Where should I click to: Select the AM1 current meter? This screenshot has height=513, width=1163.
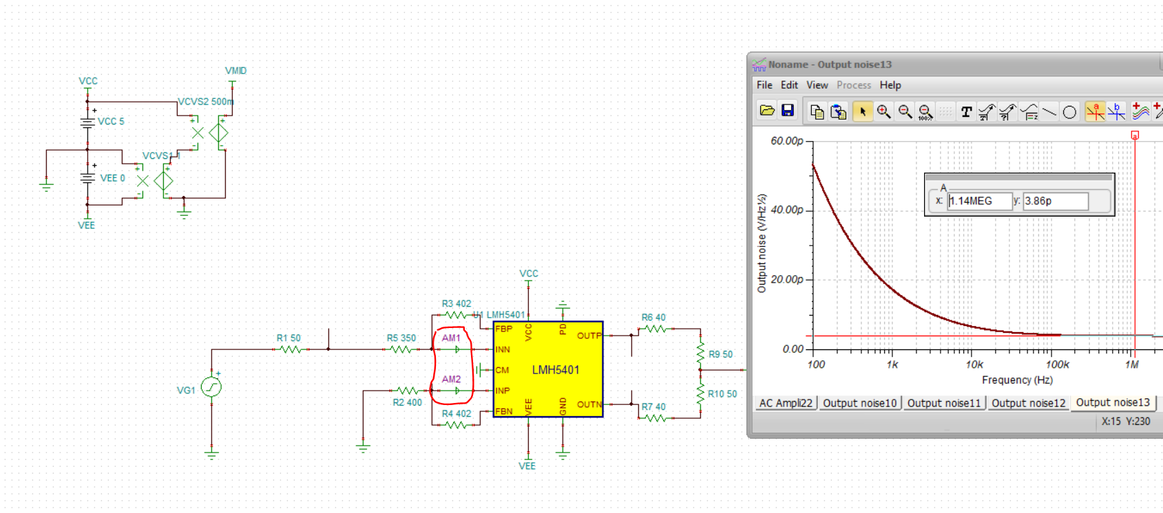457,349
